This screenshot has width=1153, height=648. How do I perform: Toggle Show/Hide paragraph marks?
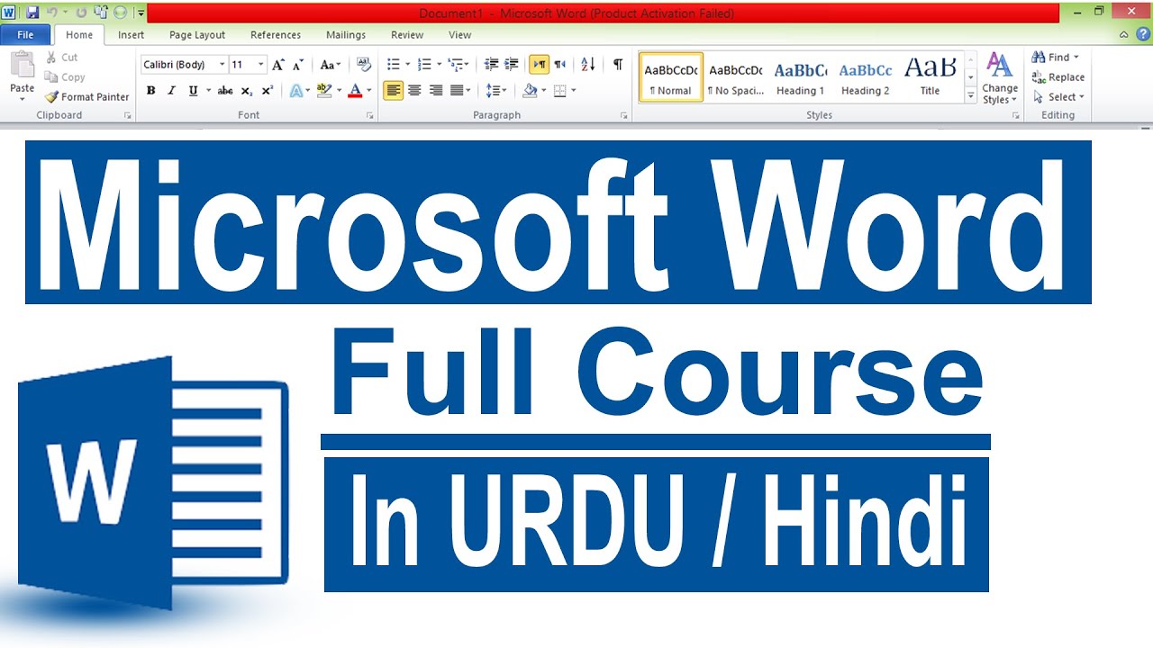click(x=618, y=65)
